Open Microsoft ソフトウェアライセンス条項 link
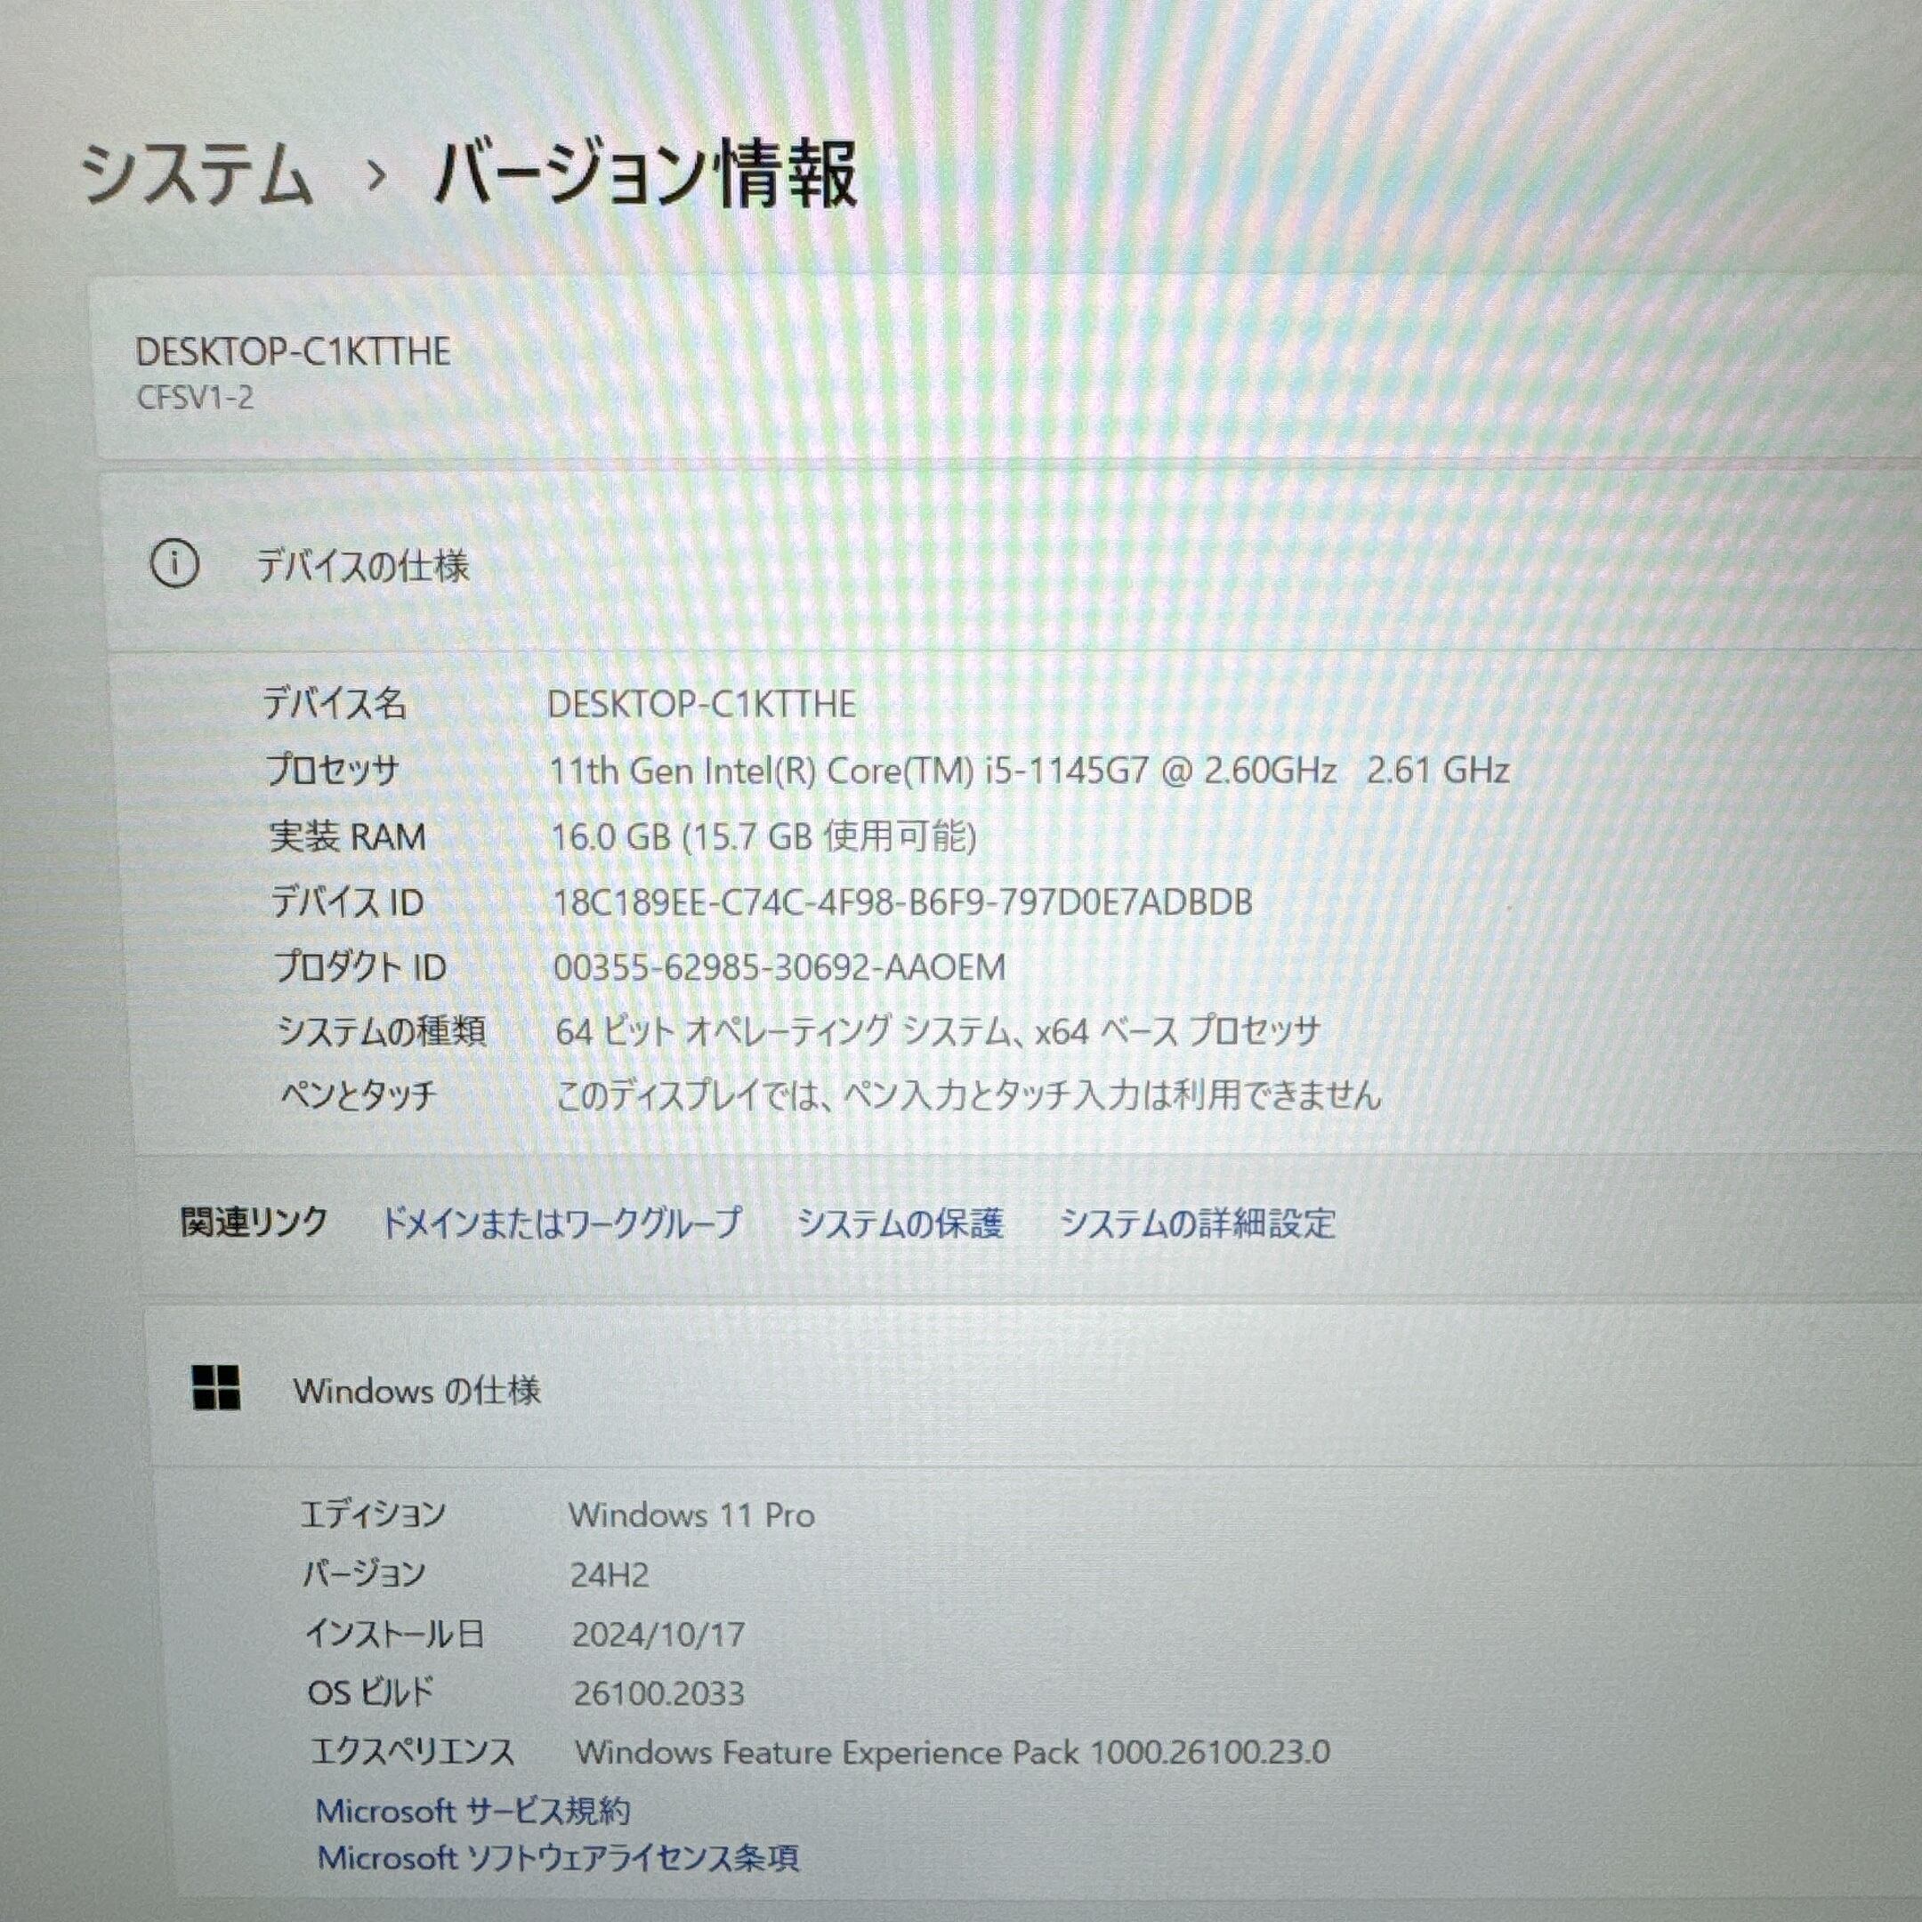This screenshot has width=1922, height=1922. point(558,1857)
